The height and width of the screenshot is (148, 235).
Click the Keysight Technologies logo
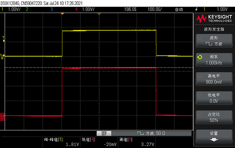(x=214, y=18)
